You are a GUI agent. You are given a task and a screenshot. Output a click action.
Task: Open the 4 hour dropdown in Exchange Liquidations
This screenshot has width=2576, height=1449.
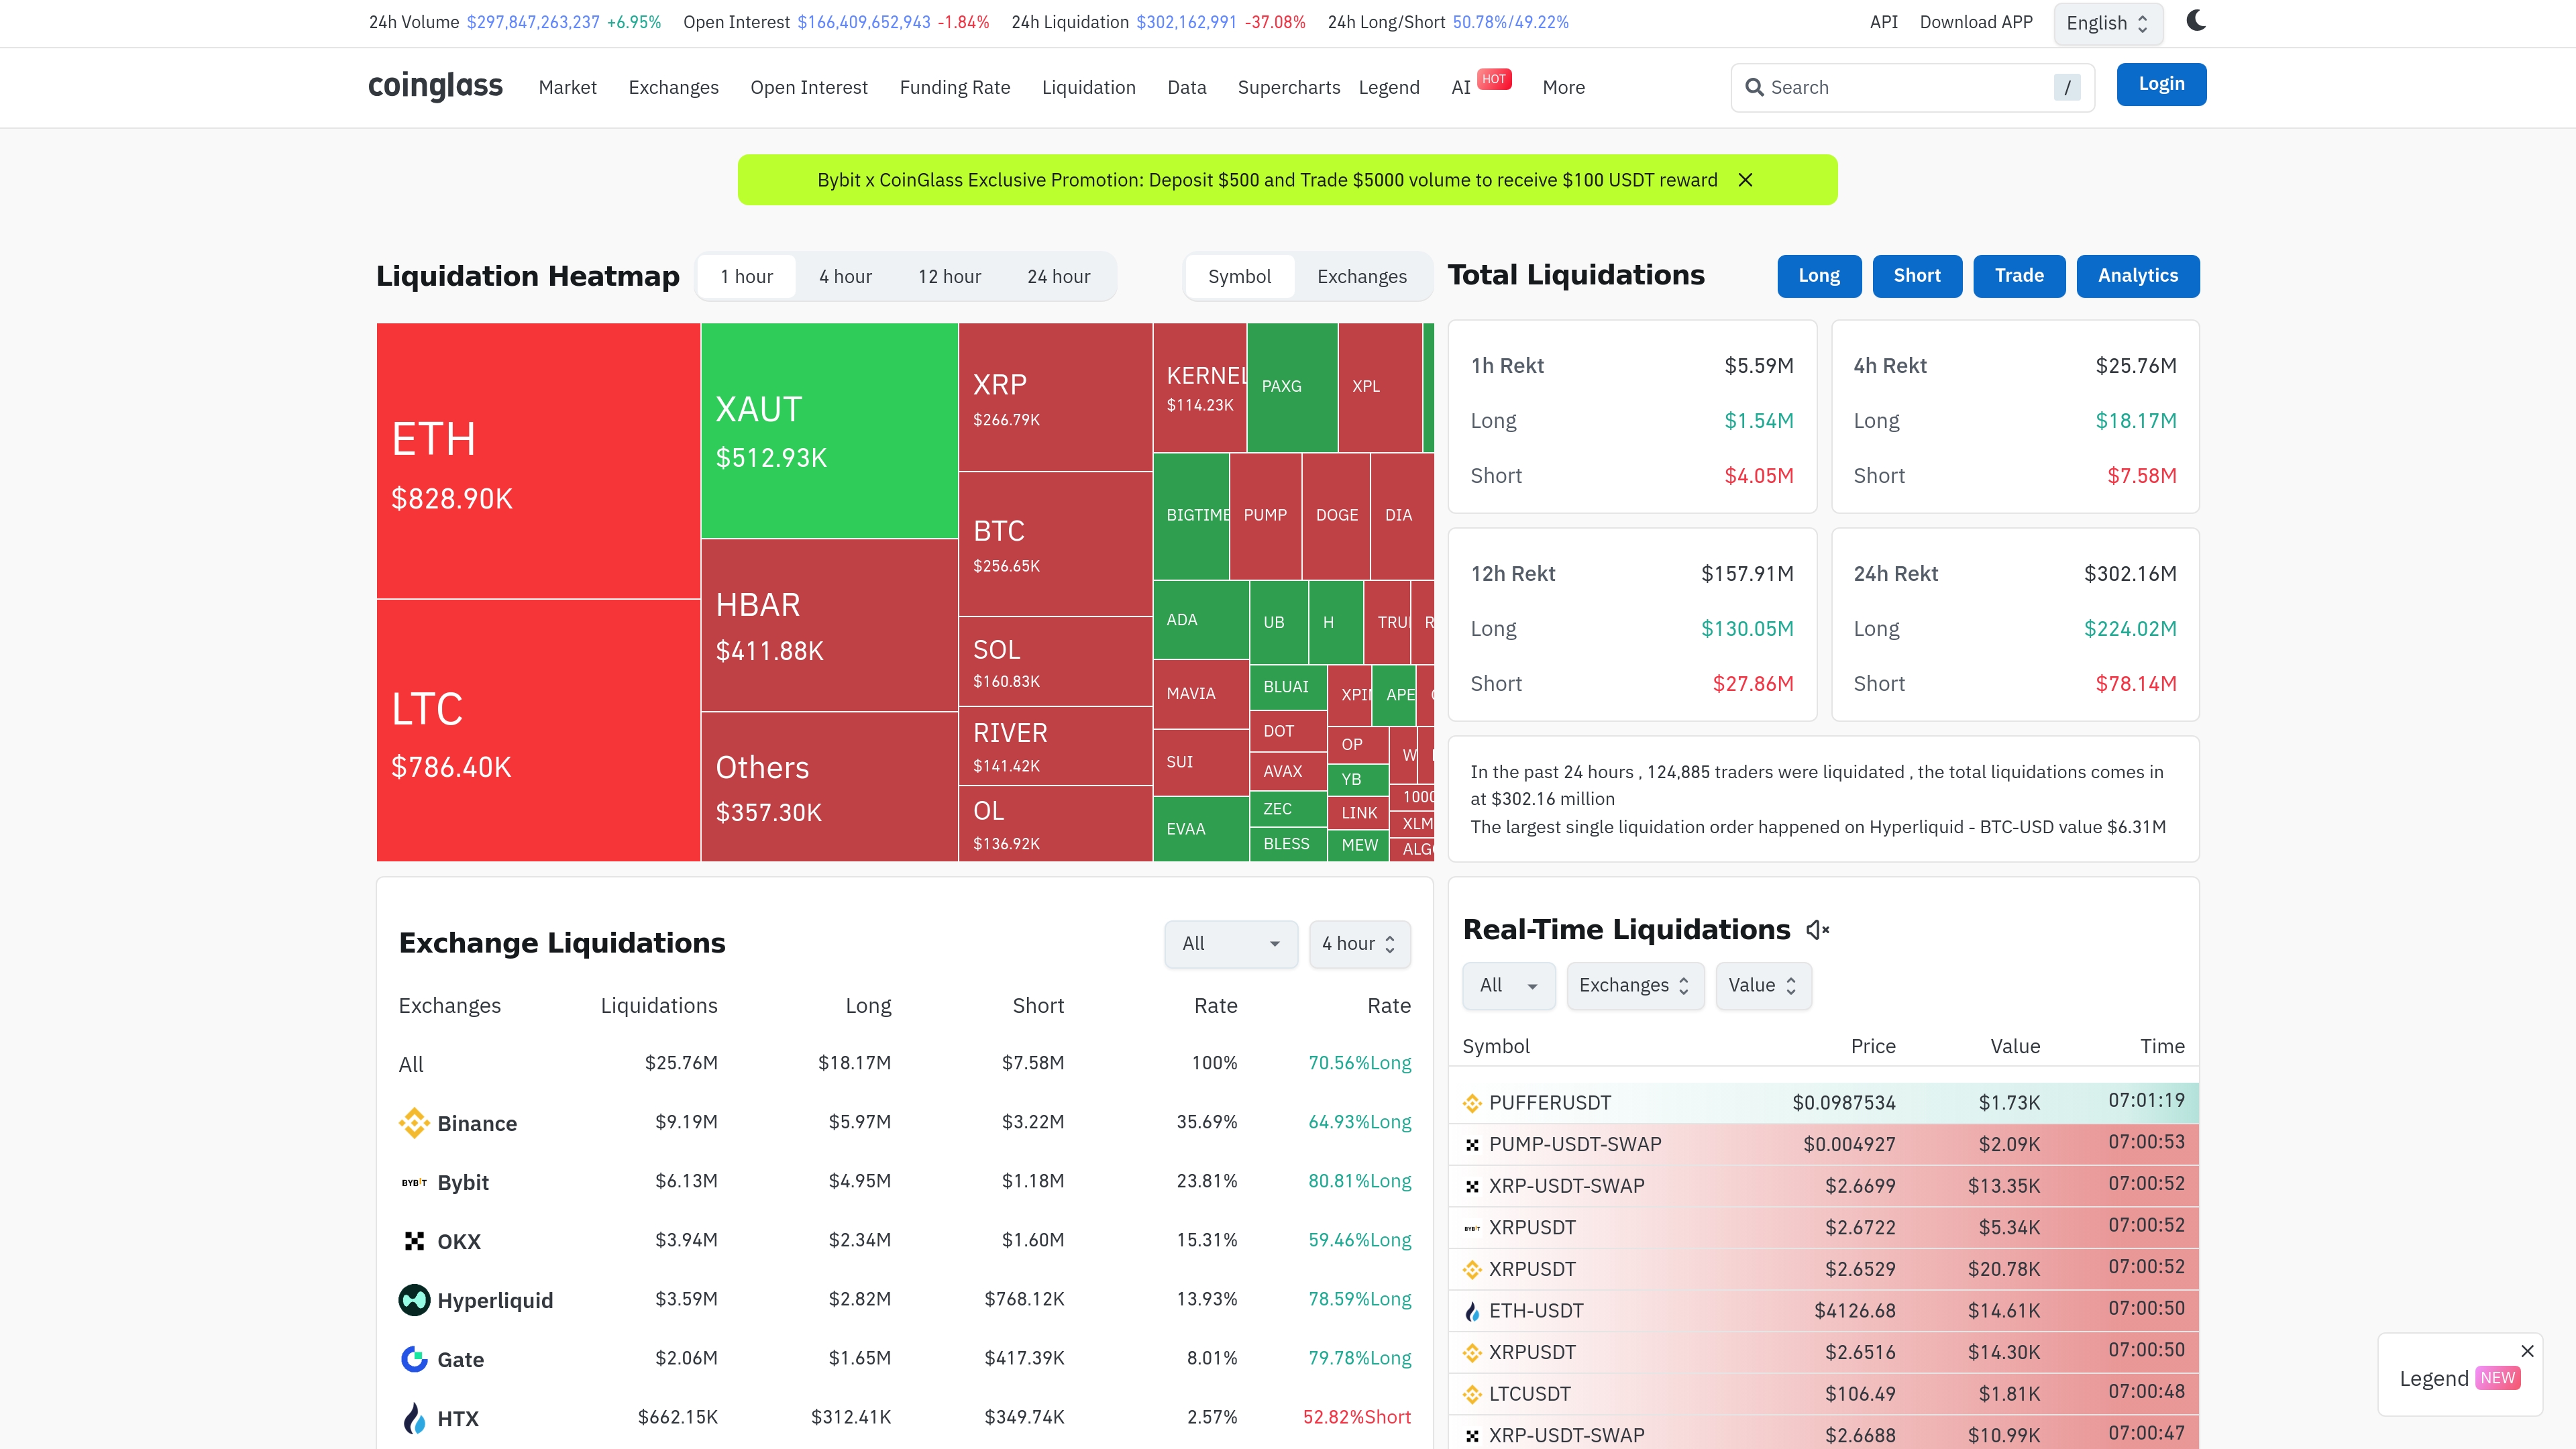click(1359, 943)
